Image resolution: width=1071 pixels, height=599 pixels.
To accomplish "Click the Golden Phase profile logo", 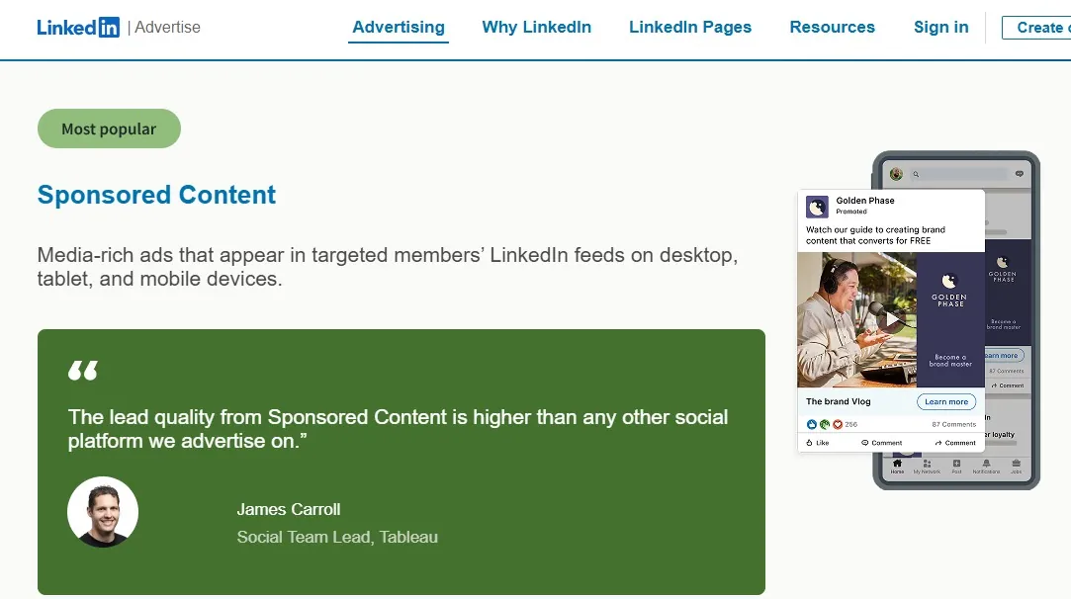I will click(816, 207).
